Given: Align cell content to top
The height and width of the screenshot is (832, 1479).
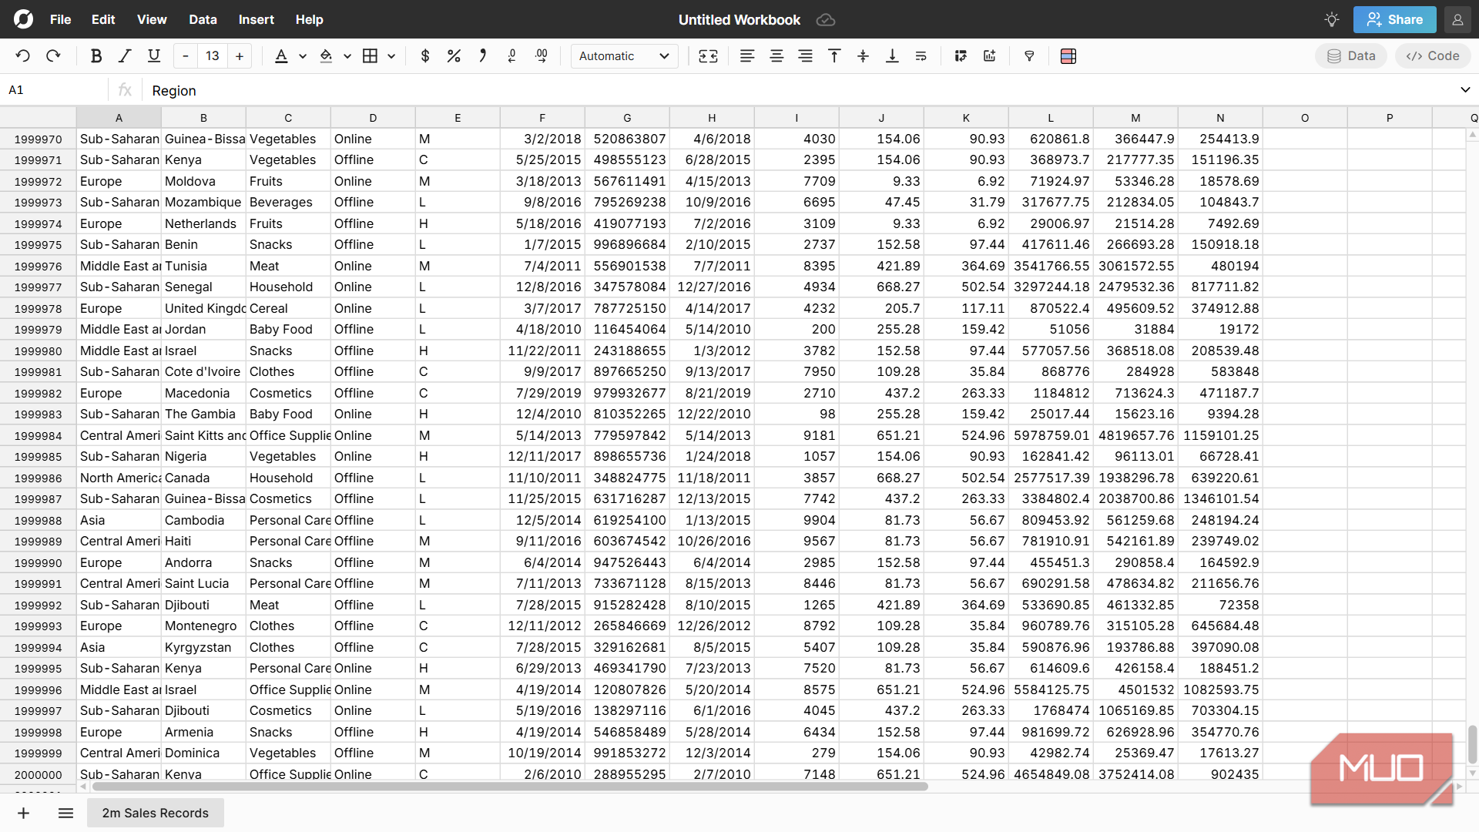Looking at the screenshot, I should [834, 55].
